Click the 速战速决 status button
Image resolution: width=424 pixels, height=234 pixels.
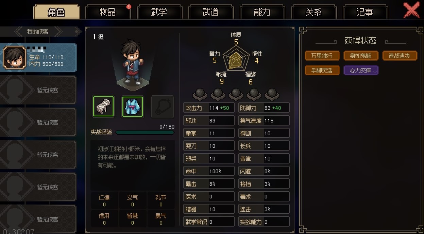coord(400,56)
